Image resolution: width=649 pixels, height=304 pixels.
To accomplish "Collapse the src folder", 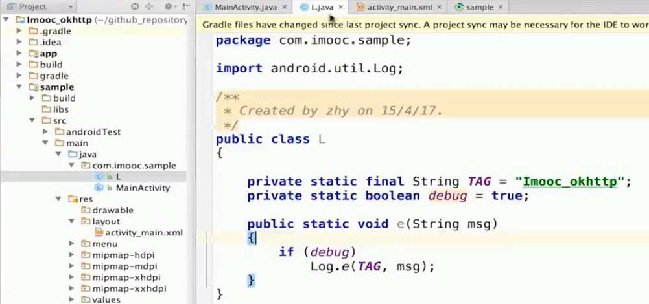I will click(32, 120).
